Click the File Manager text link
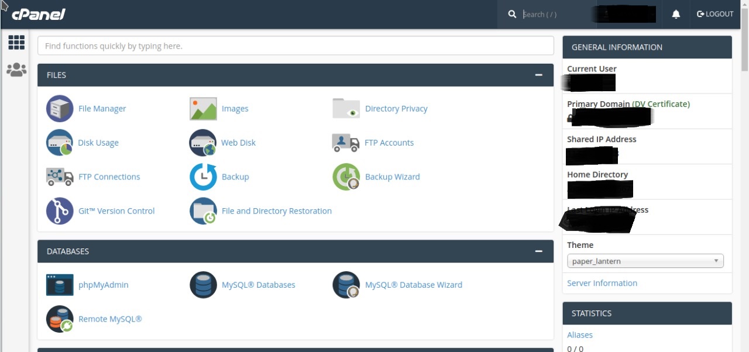 (x=102, y=109)
